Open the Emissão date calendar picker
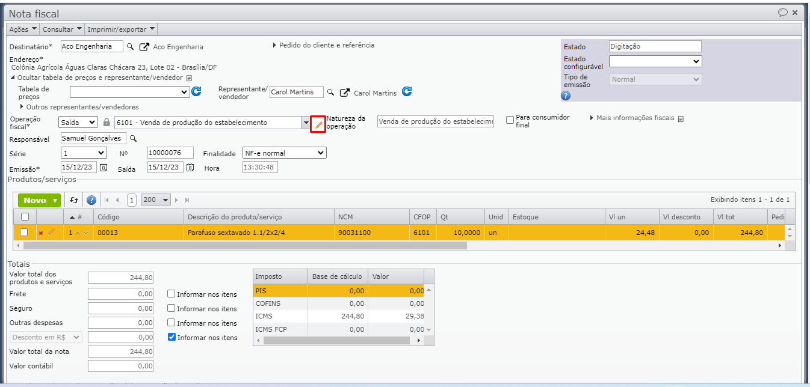Viewport: 810px width, 387px height. [x=104, y=168]
